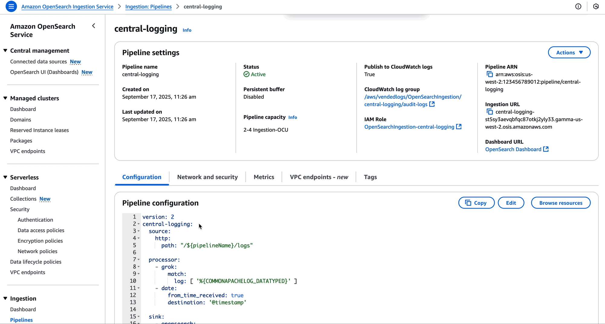
Task: Copy the Pipeline ARN to clipboard
Action: coord(489,74)
